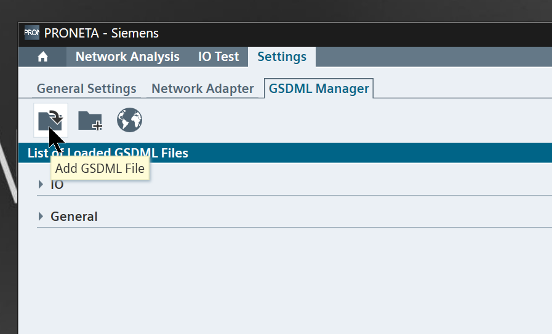Switch to the Network Analysis tab

pos(127,57)
